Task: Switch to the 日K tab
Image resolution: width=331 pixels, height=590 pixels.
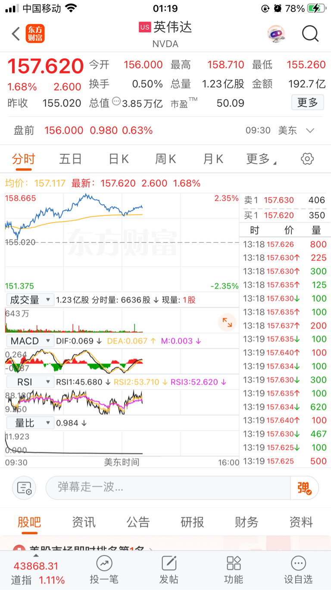Action: 119,159
